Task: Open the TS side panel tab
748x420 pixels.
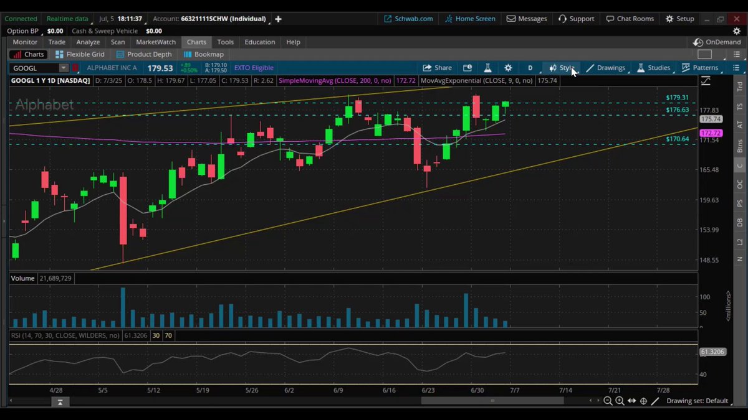Action: [x=740, y=106]
